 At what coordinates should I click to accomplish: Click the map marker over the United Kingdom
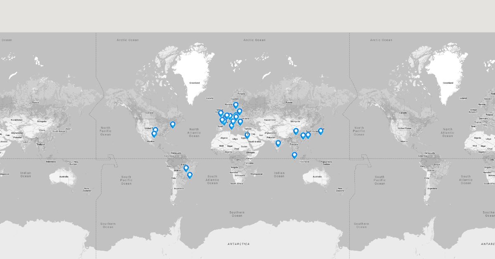(x=221, y=113)
